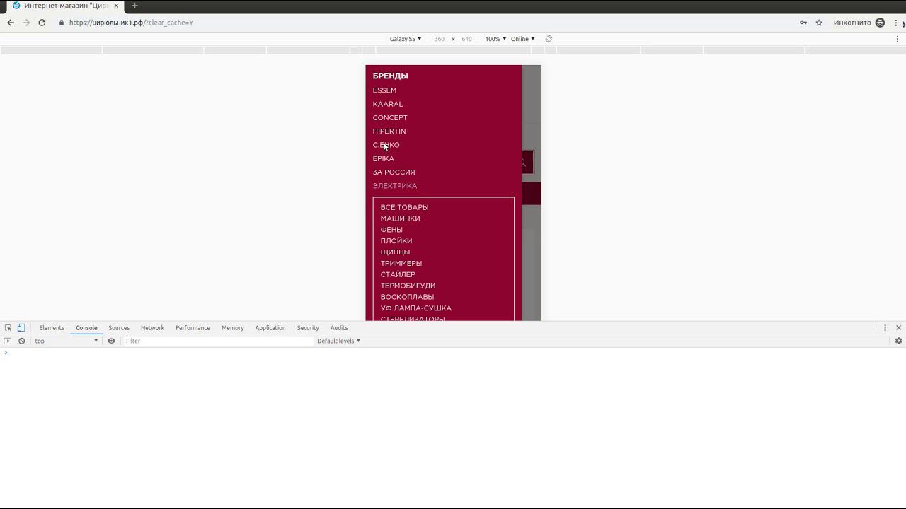Toggle the device toolbar icon in DevTools
The image size is (906, 509).
(x=21, y=328)
